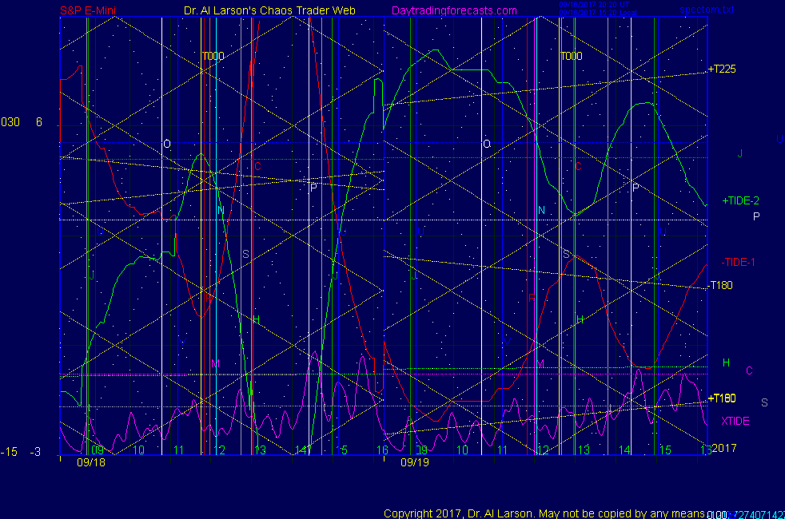Click the magenta C legend letter outside chart
The height and width of the screenshot is (519, 785).
[x=749, y=370]
